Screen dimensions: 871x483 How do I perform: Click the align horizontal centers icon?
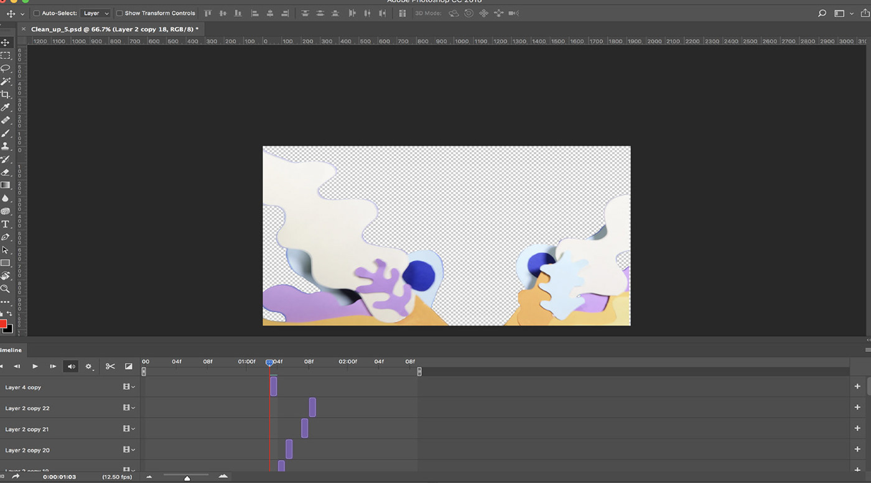[x=270, y=13]
